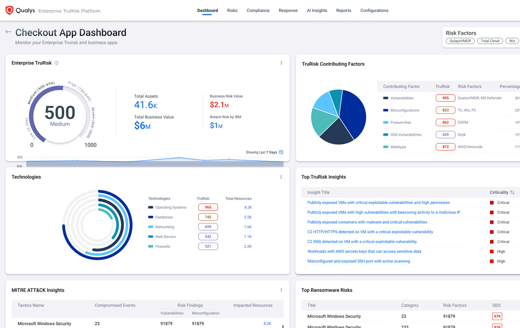This screenshot has height=328, width=520.
Task: Click the back arrow beside Checkout App Dashboard
Action: click(x=9, y=32)
